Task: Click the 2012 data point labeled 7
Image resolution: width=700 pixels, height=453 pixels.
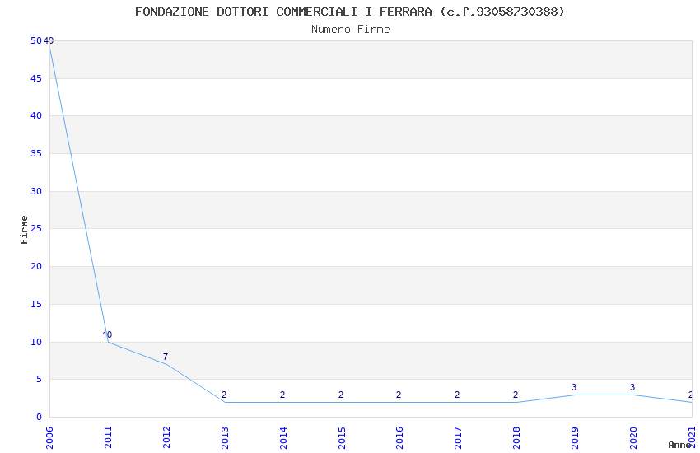Action: click(x=166, y=364)
